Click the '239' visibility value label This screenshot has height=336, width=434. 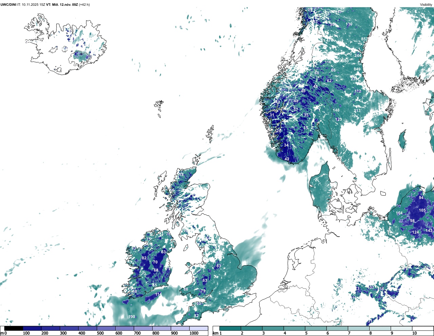tap(354, 79)
